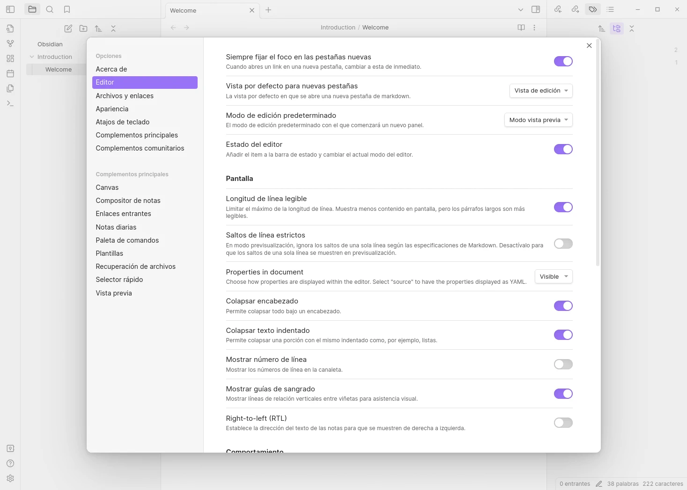Enable Saltos de línea estrictos toggle

click(563, 244)
